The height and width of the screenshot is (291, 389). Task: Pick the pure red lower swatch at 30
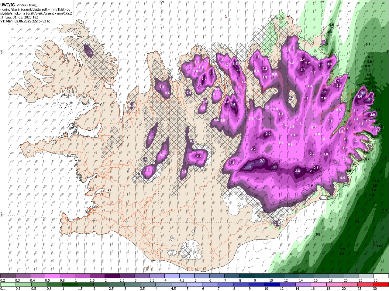click(381, 285)
